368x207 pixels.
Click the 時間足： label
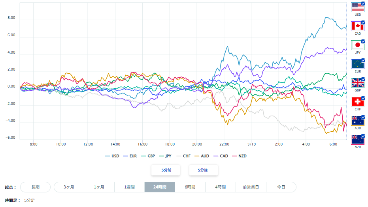[12, 200]
